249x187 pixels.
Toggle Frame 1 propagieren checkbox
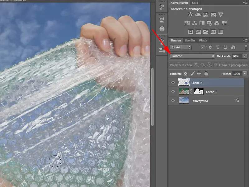(216, 65)
